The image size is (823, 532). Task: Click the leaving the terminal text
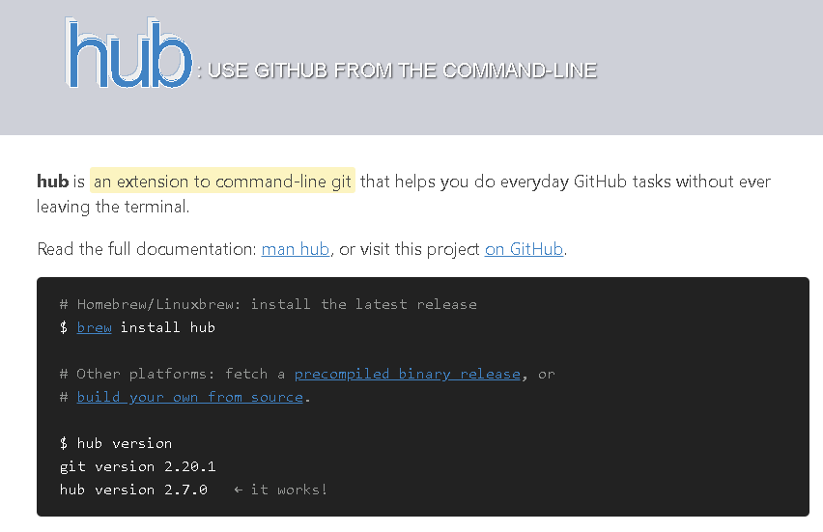point(112,207)
